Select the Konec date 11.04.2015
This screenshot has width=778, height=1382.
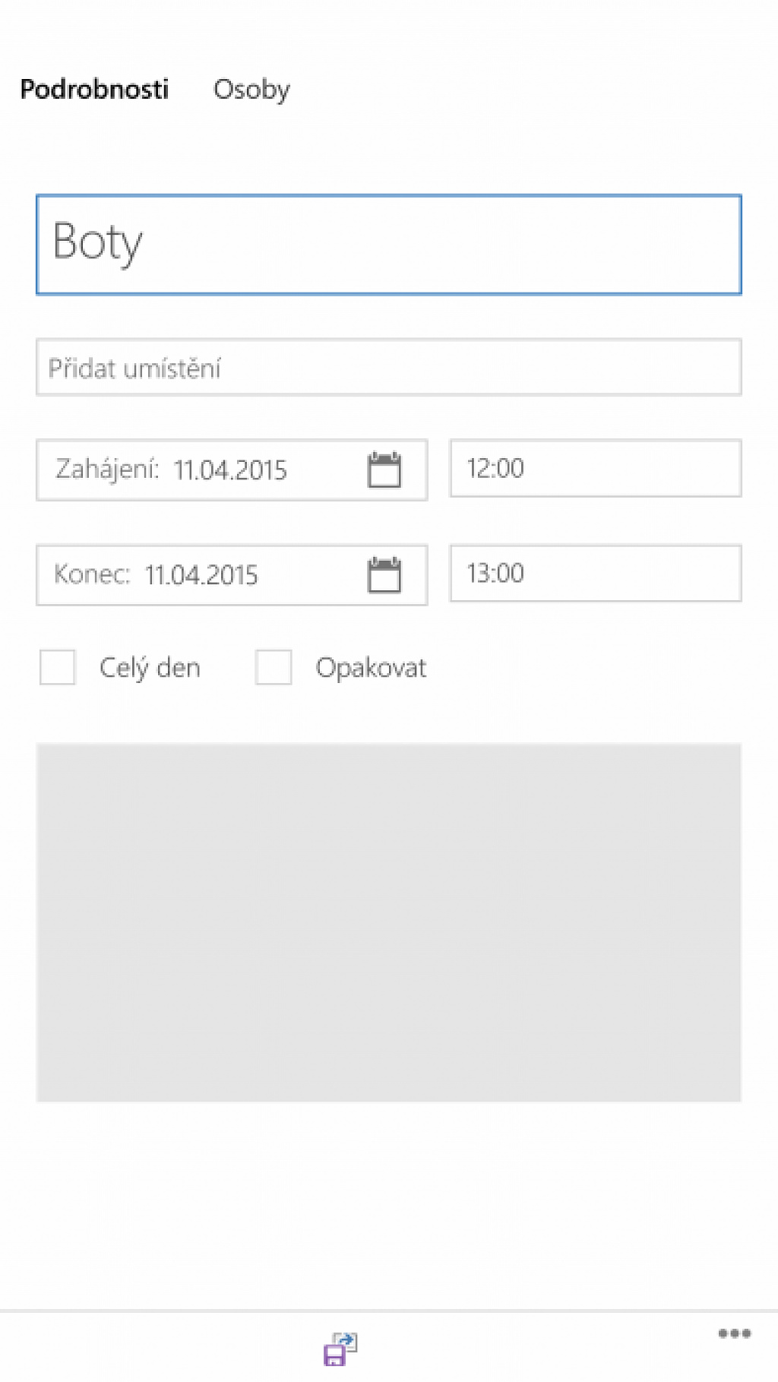pyautogui.click(x=201, y=575)
